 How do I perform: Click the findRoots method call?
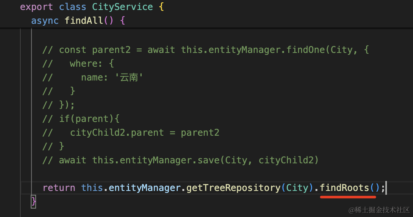coord(344,188)
